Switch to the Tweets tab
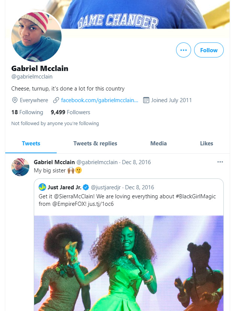232x311 pixels. click(x=31, y=143)
